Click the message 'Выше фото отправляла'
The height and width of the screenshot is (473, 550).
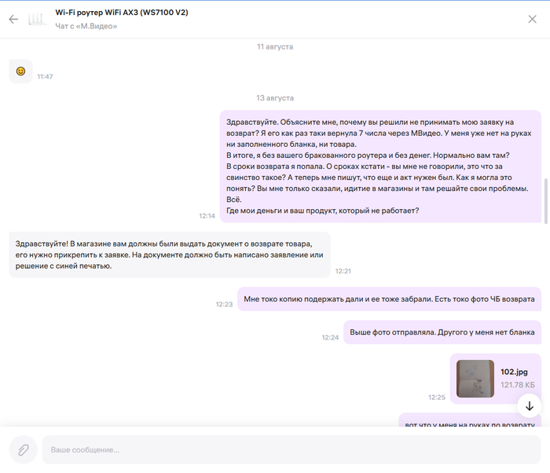click(442, 332)
